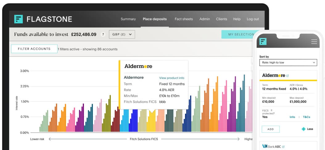
Task: Click the ADD button on Aldermore card
Action: point(270,129)
